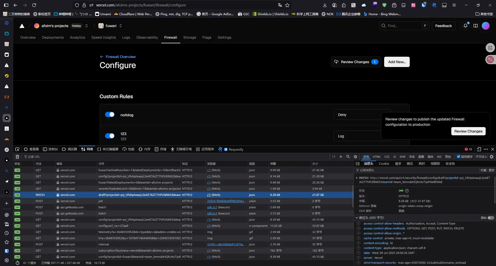Click the Vercel triangle logo
The height and width of the screenshot is (266, 496).
coord(22,26)
